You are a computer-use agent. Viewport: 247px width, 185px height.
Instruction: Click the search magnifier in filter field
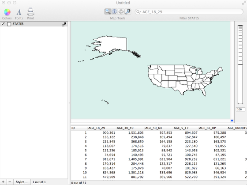coord(138,12)
